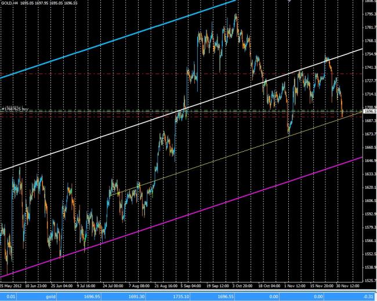Select the thin yellow support trendline

235,155
